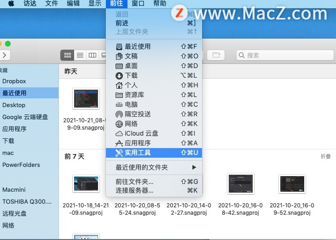Select 下载 in the sidebar

tap(29, 141)
